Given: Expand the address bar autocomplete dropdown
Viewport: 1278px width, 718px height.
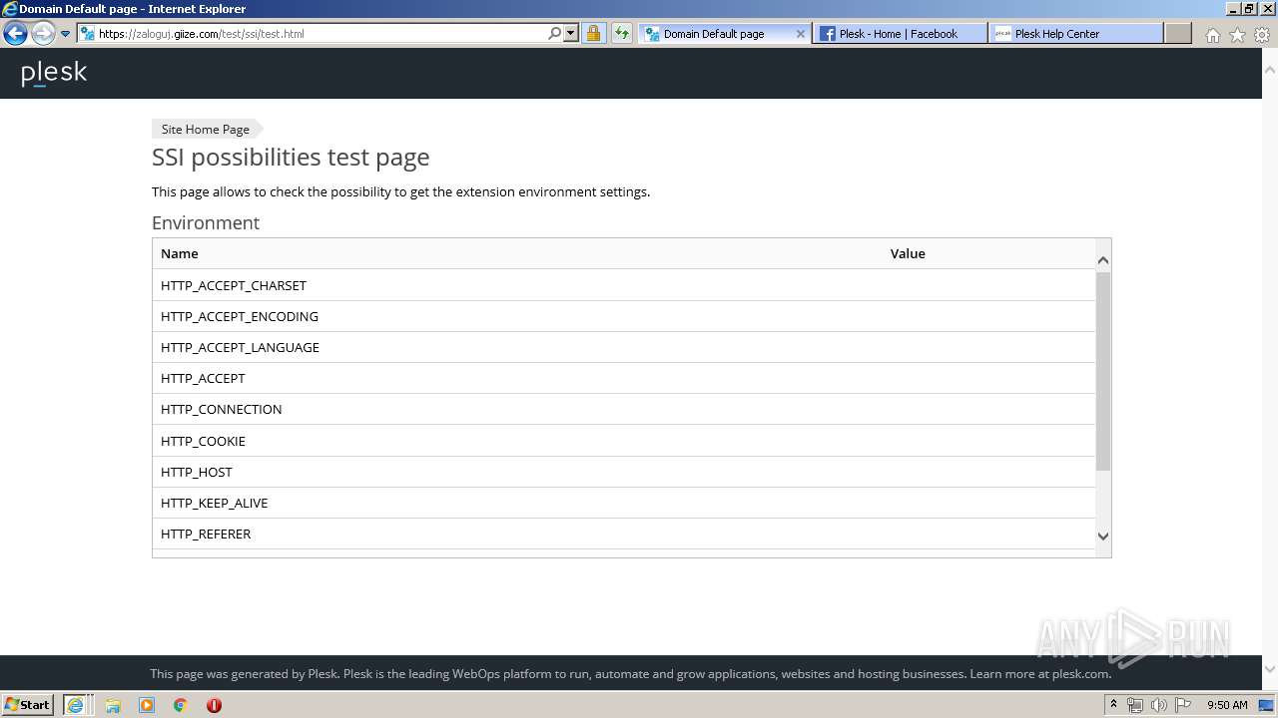Looking at the screenshot, I should 571,33.
